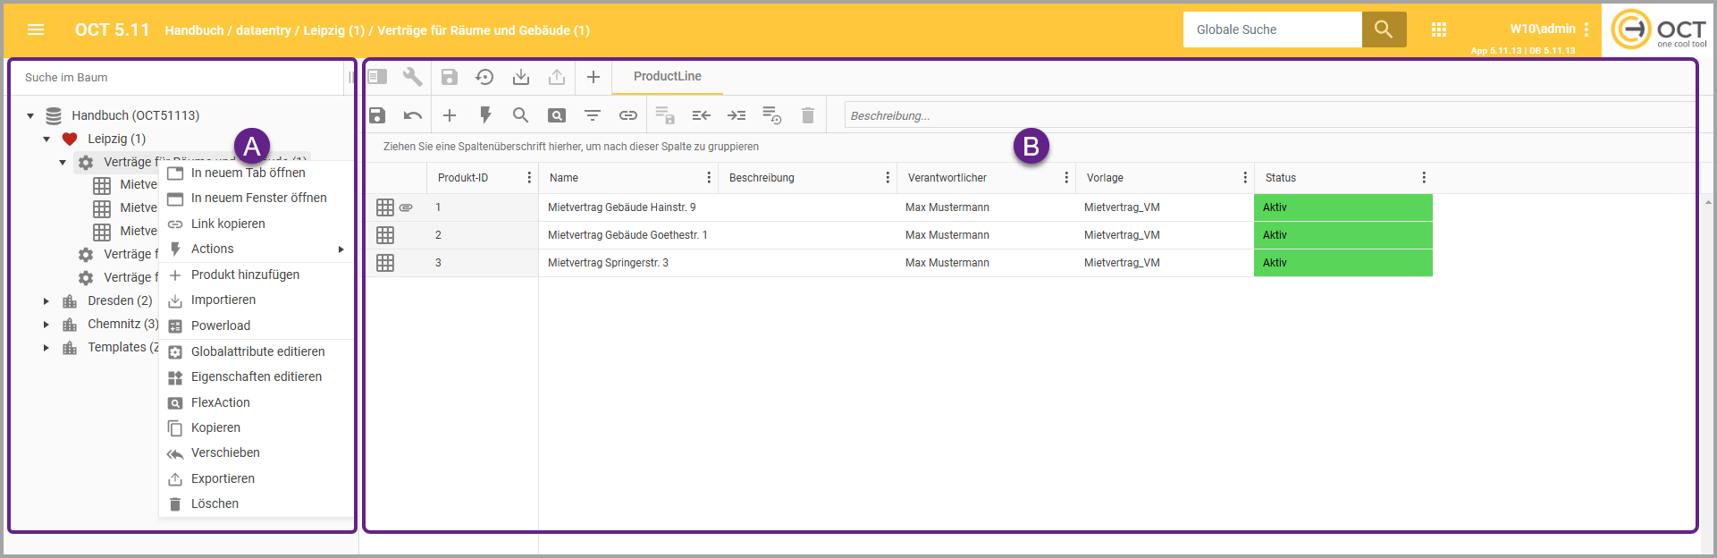Open the Name column options menu

[708, 178]
